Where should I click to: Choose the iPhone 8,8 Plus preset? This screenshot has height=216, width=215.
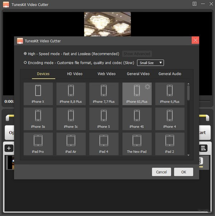tap(71, 94)
